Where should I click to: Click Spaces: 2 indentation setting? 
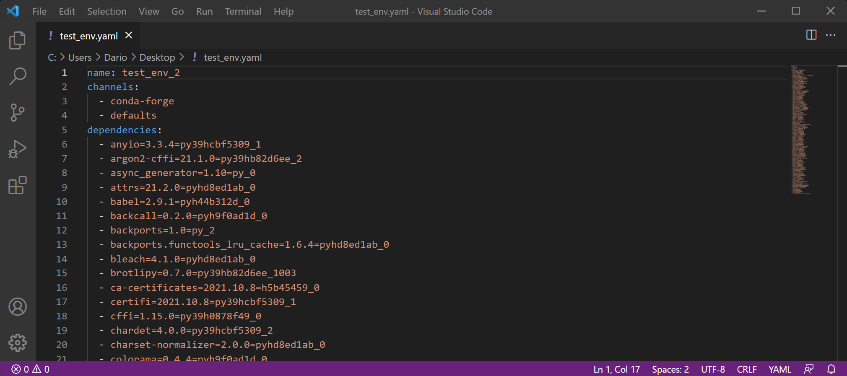[x=670, y=369]
